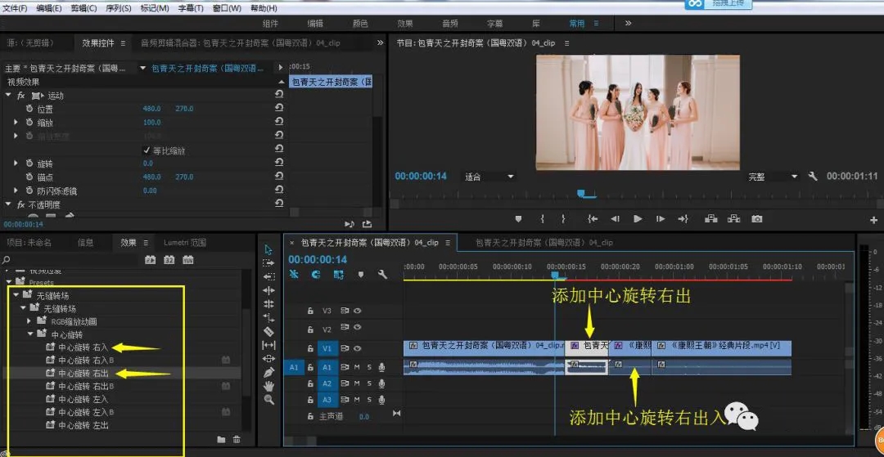Select the 中心旋转 右入 preset
Viewport: 884px width, 457px height.
83,347
